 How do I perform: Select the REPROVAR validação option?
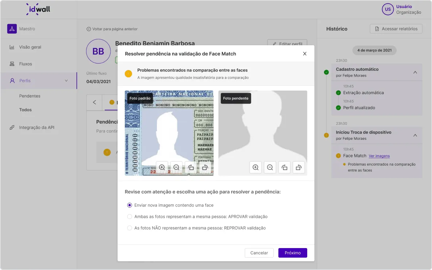pos(130,228)
